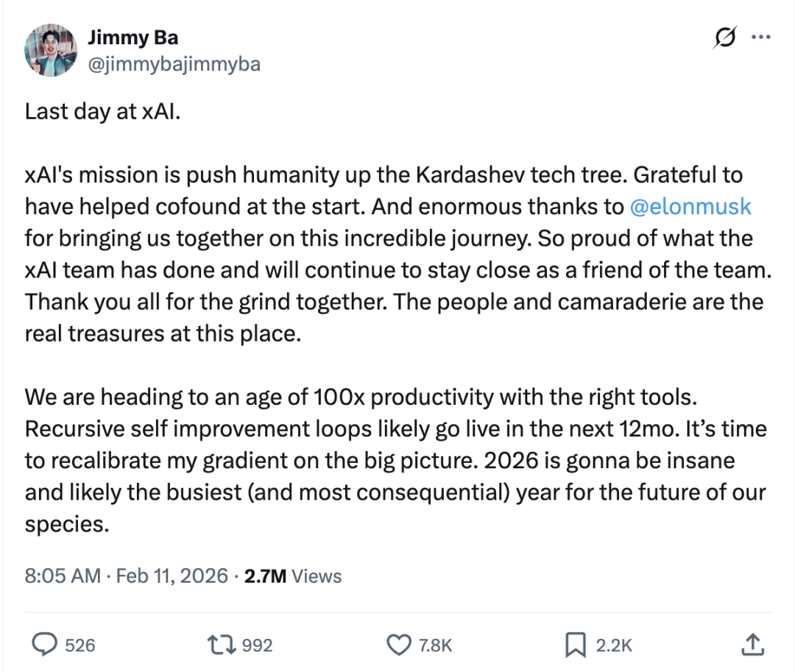Click the 526 replies count
The image size is (795, 672).
pos(80,646)
